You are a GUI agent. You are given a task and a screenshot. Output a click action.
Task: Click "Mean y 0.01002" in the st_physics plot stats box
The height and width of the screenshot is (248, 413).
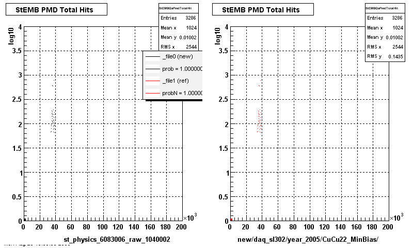(x=179, y=37)
